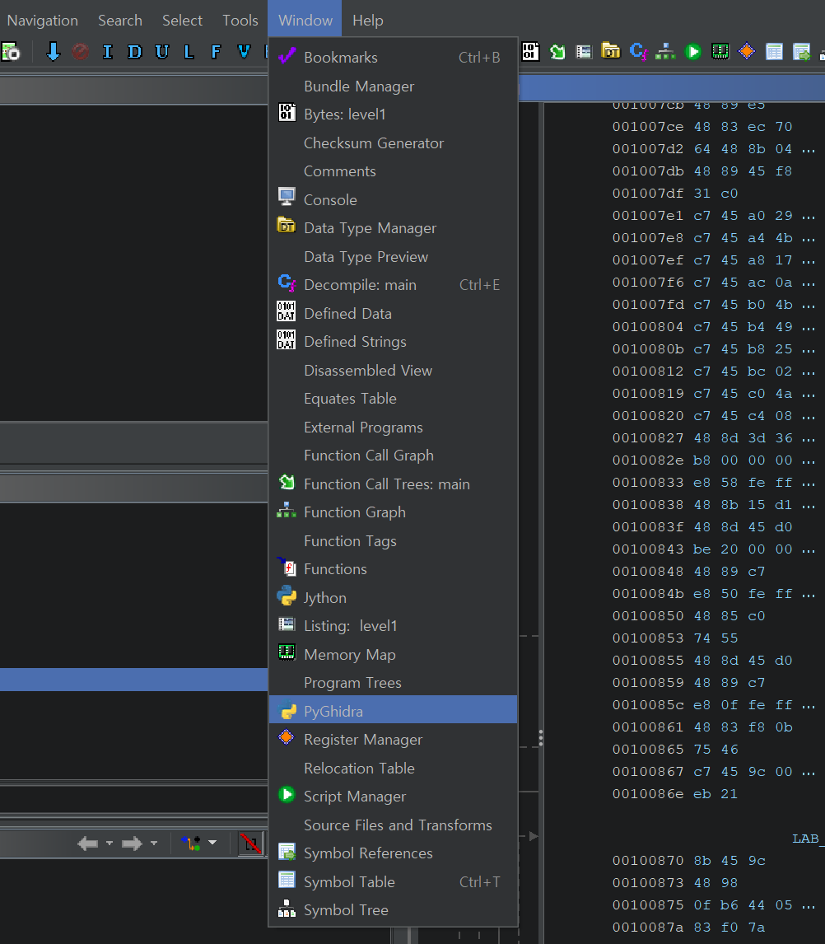Screen dimensions: 825x944
Task: Open Data Type Manager toolbar folder icon
Action: coord(611,51)
